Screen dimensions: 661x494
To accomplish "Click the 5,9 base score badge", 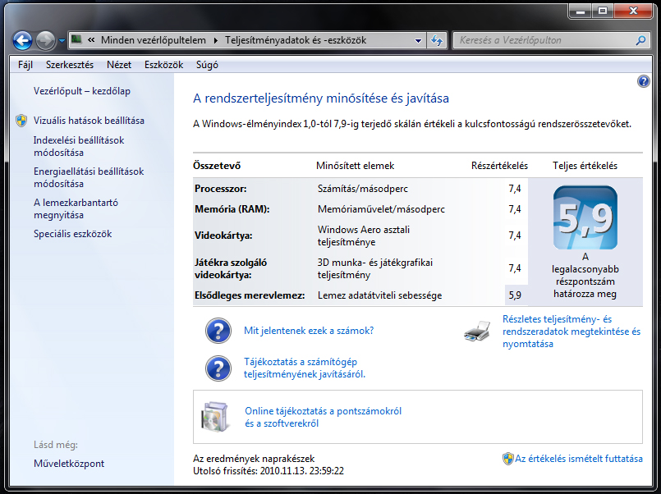I will (x=585, y=217).
